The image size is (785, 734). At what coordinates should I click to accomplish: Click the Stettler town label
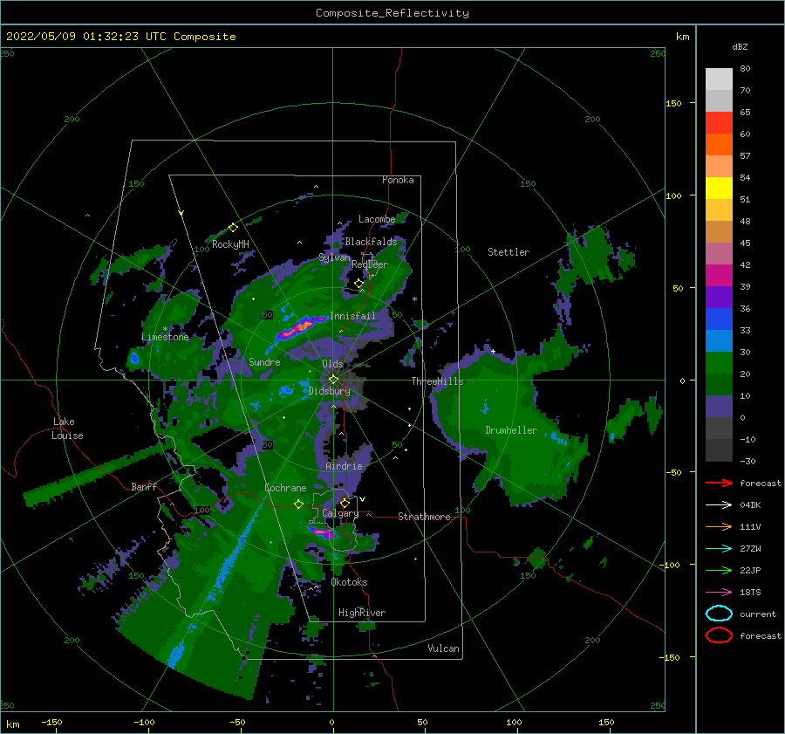509,252
